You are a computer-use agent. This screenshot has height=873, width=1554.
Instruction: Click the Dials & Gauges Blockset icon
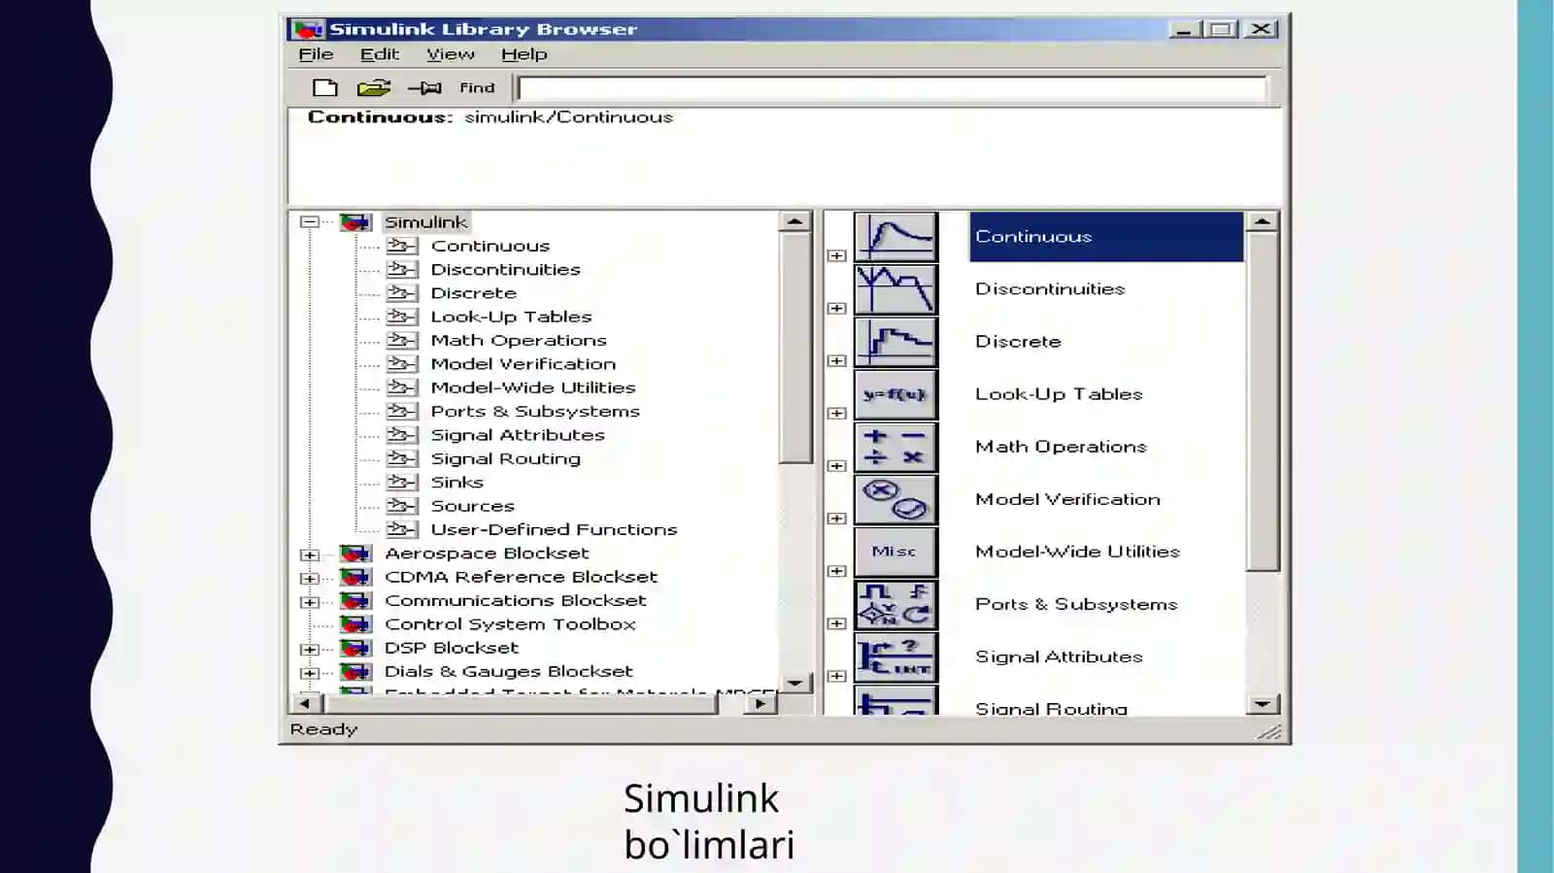[x=355, y=672]
